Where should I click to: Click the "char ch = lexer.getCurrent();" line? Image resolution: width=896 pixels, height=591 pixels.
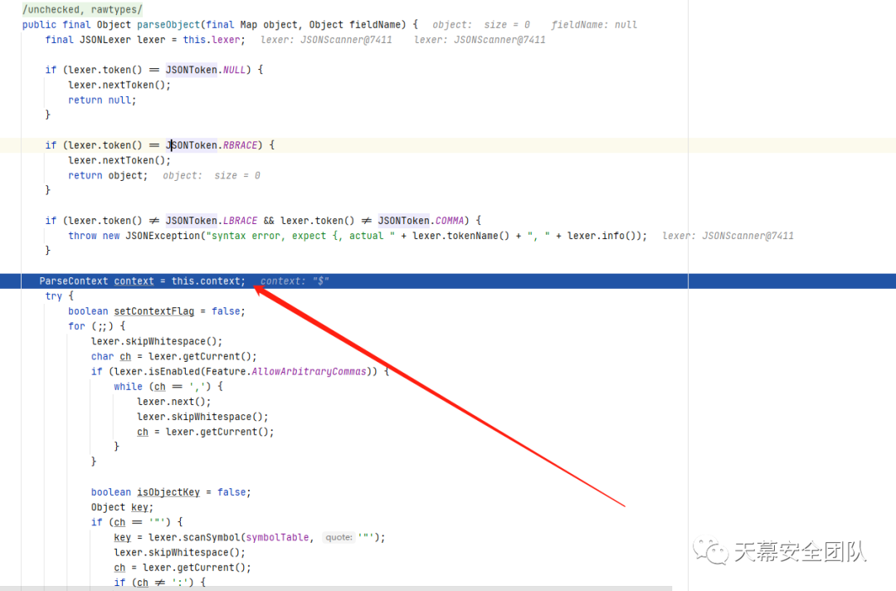point(174,357)
